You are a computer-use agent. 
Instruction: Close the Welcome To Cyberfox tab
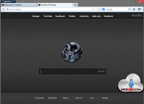(36, 5)
